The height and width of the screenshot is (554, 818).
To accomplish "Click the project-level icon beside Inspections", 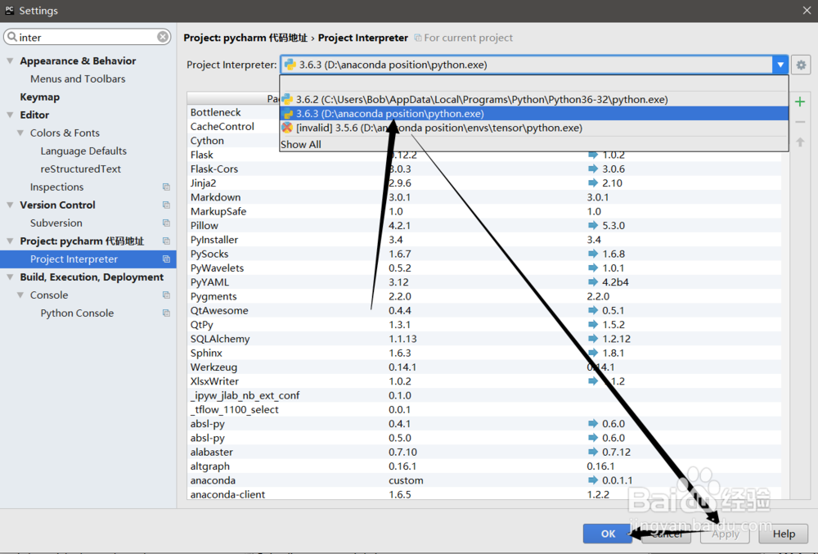I will [166, 187].
